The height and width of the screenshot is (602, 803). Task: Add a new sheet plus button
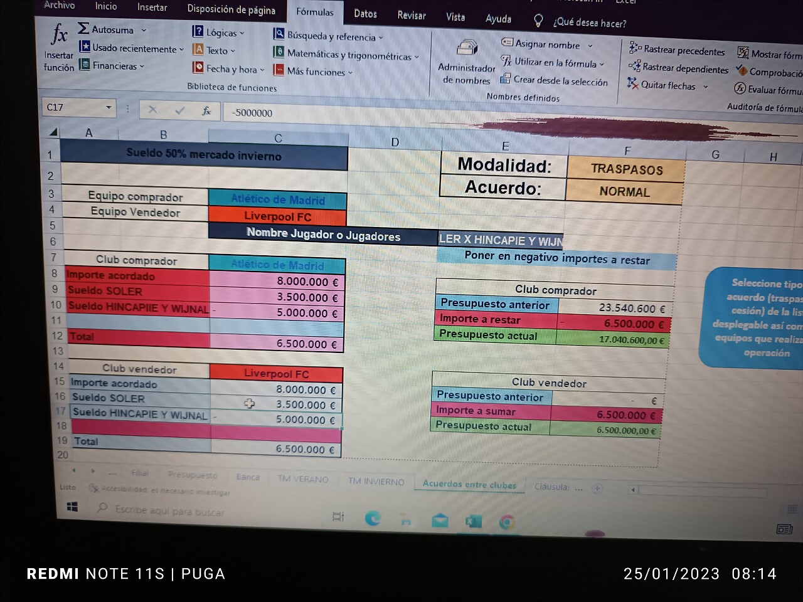point(597,487)
